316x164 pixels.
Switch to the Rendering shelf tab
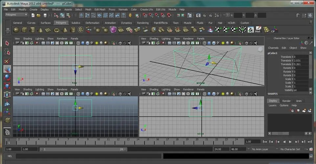pos(143,23)
